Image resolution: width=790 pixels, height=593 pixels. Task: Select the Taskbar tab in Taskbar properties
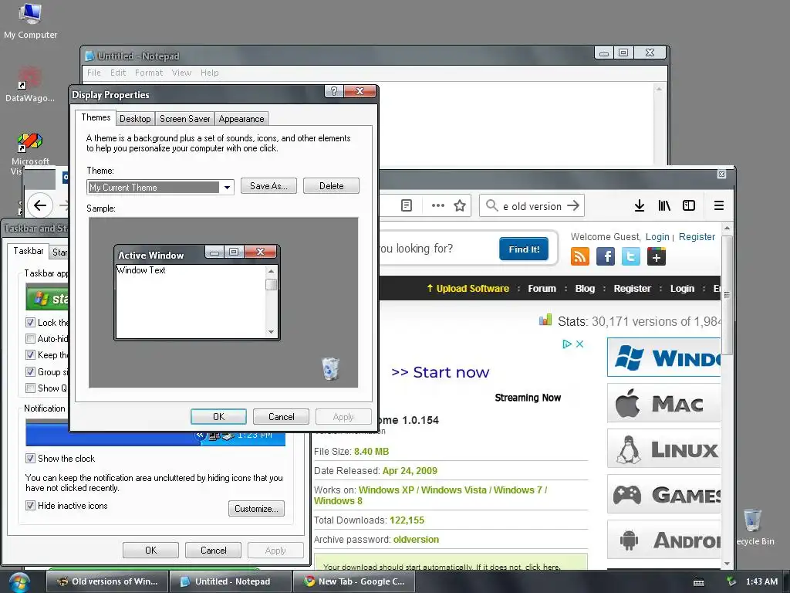pyautogui.click(x=29, y=251)
